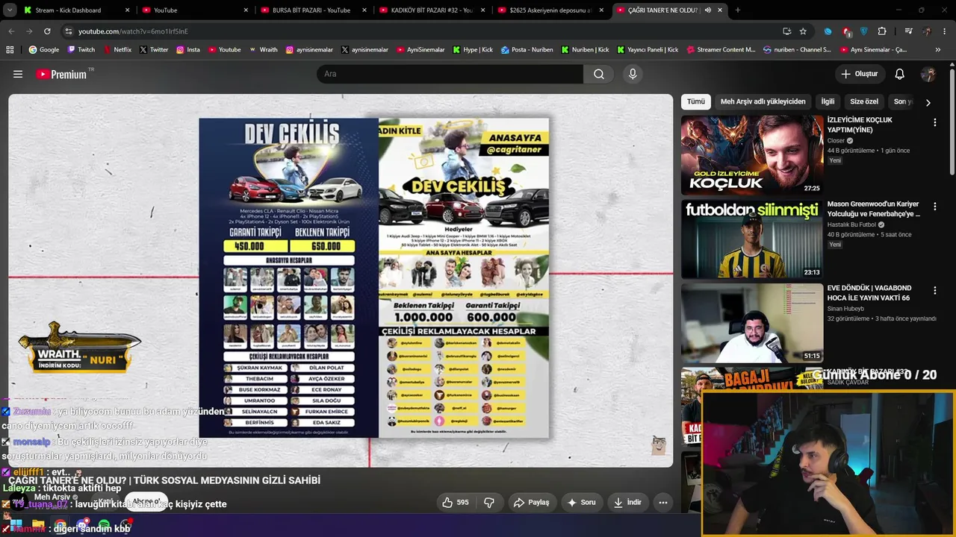Start voice search with the microphone
Screen dimensions: 956x537
pos(633,74)
